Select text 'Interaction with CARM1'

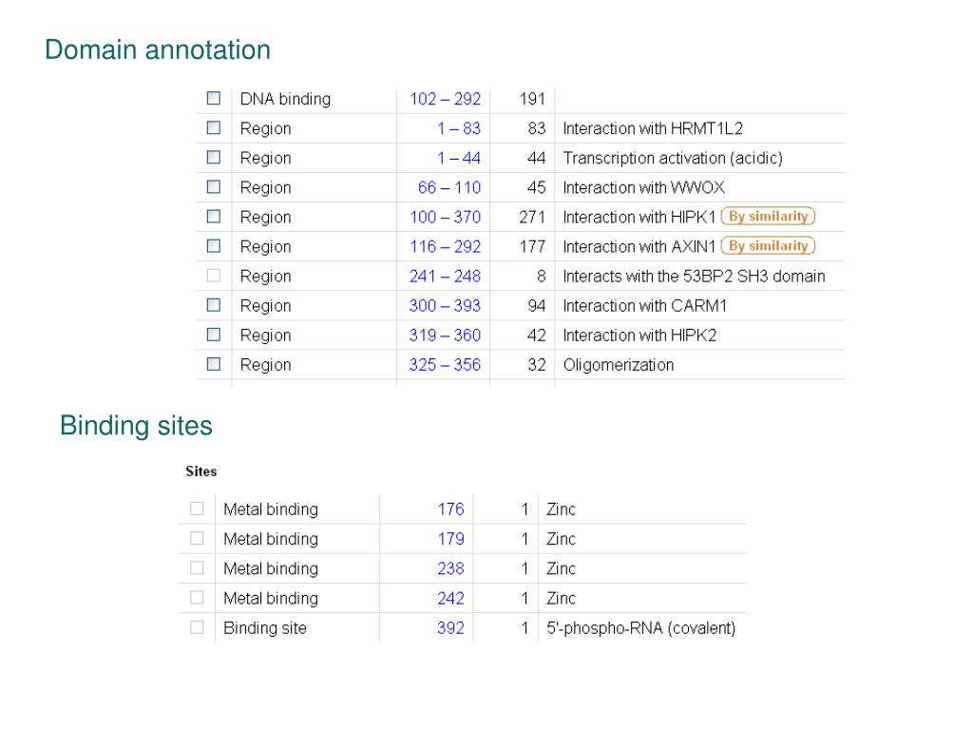coord(645,305)
